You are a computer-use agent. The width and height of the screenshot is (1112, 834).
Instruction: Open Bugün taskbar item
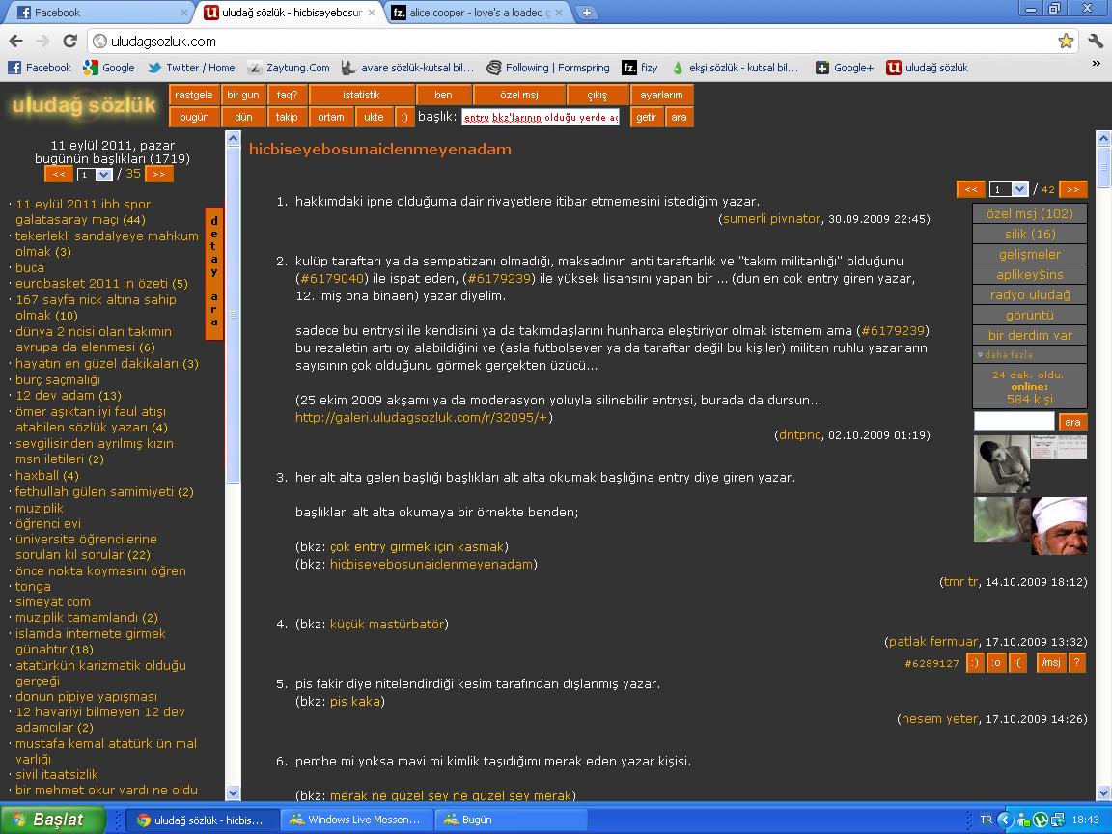(511, 820)
